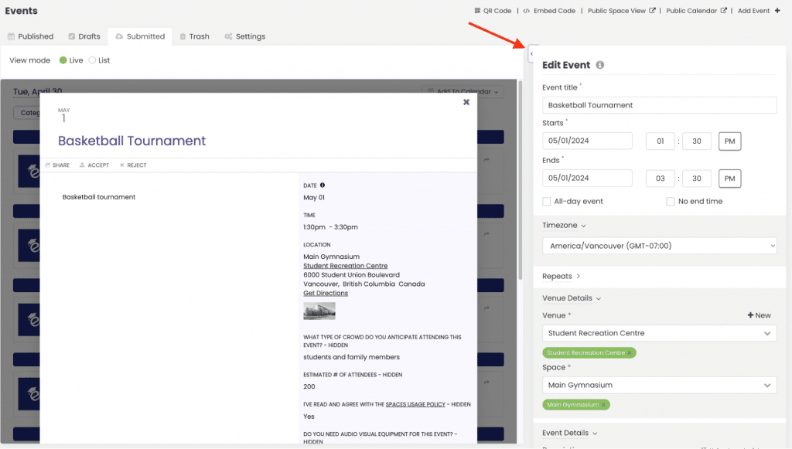Select List view mode radio button

tap(93, 60)
